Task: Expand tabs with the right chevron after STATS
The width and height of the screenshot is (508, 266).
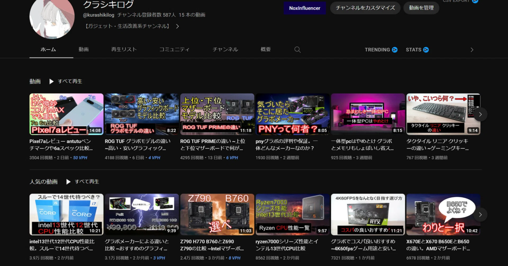Action: coord(472,50)
